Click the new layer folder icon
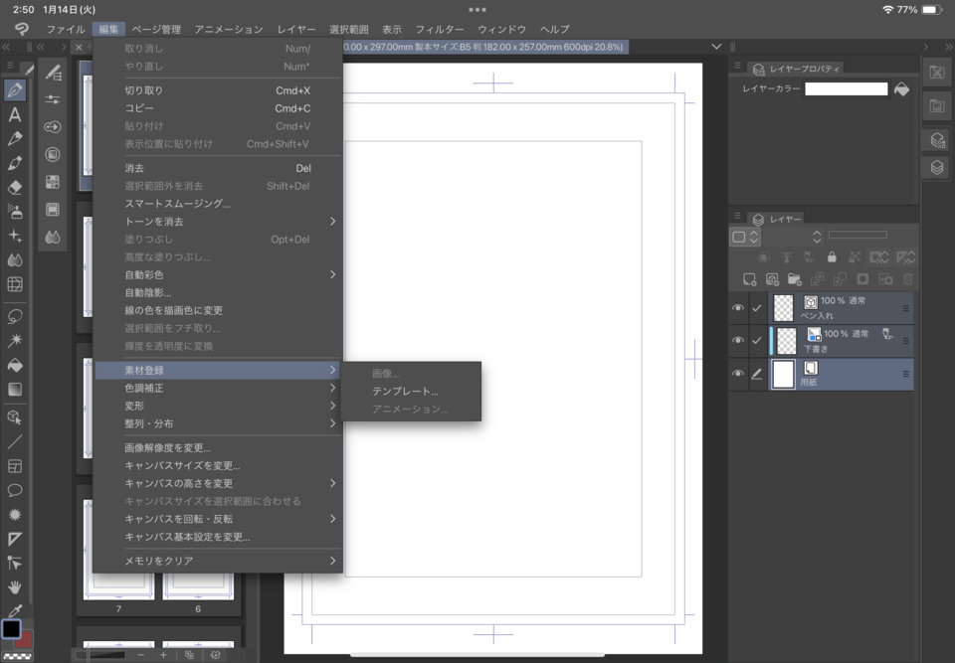This screenshot has height=663, width=955. [x=794, y=279]
